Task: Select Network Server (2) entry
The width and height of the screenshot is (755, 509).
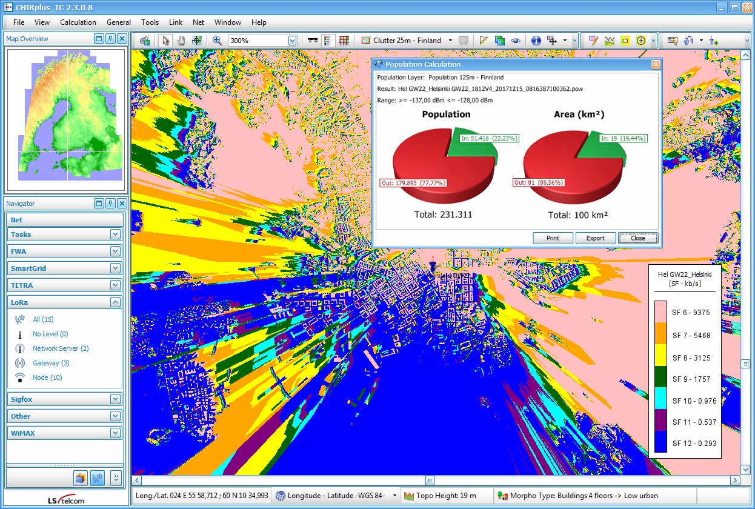Action: click(x=61, y=348)
